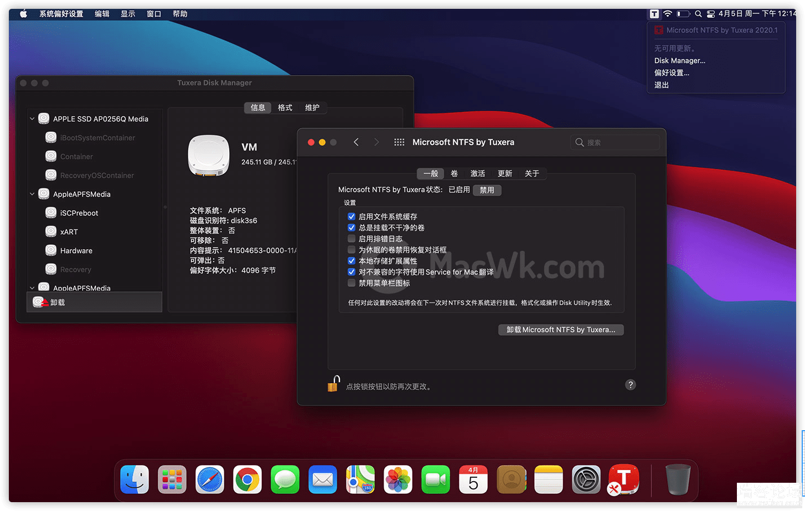The width and height of the screenshot is (805, 511).
Task: Collapse the APPLE SSD AP0256Q Media tree
Action: pyautogui.click(x=32, y=119)
